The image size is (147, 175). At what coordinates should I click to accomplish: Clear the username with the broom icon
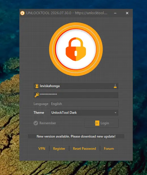(115, 86)
